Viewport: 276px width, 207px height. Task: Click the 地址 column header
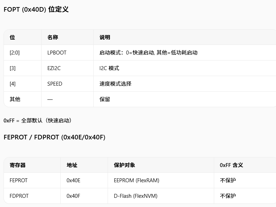click(x=72, y=165)
